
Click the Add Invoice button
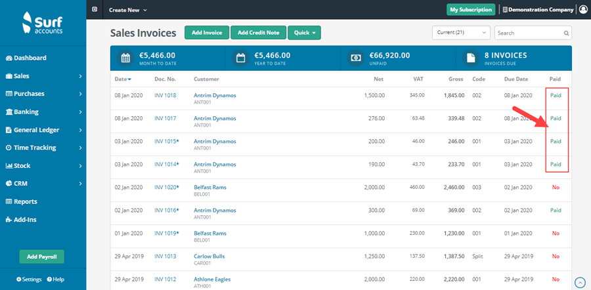point(207,33)
